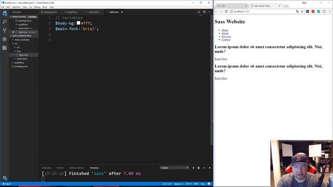Close the terminal panel

click(x=210, y=168)
